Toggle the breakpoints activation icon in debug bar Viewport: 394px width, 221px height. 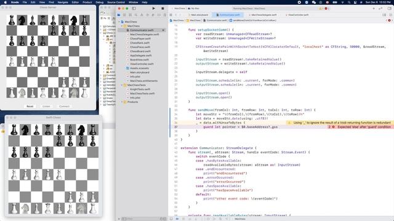[177, 219]
